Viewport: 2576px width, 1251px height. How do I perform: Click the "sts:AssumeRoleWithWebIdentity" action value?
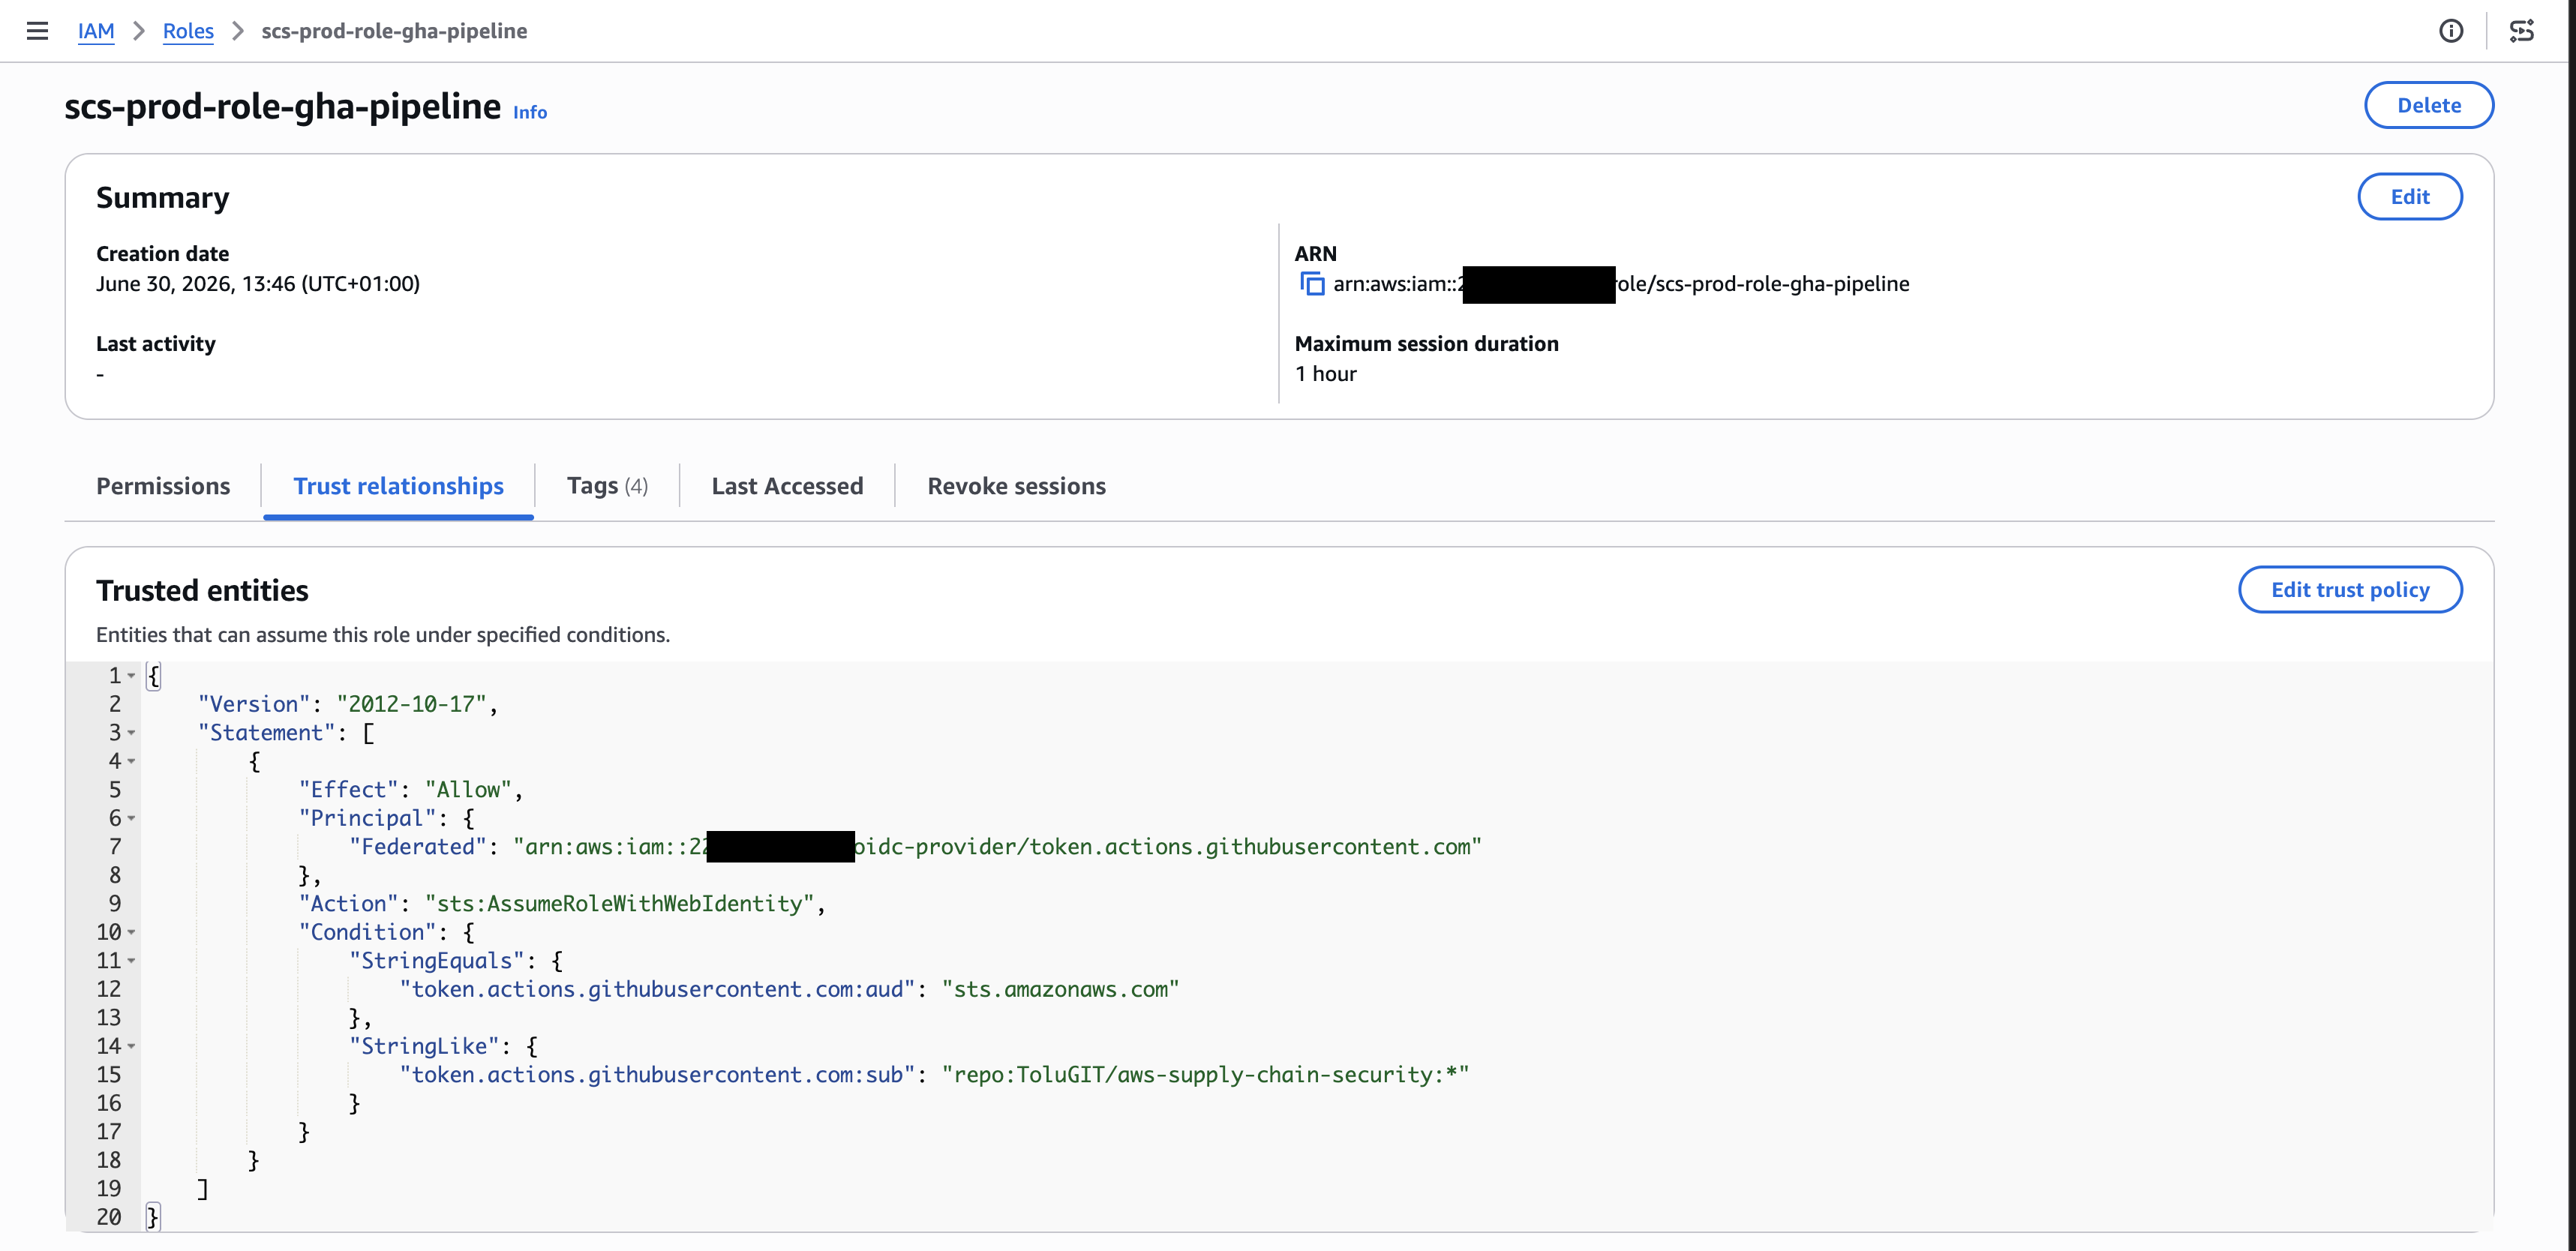(x=619, y=904)
